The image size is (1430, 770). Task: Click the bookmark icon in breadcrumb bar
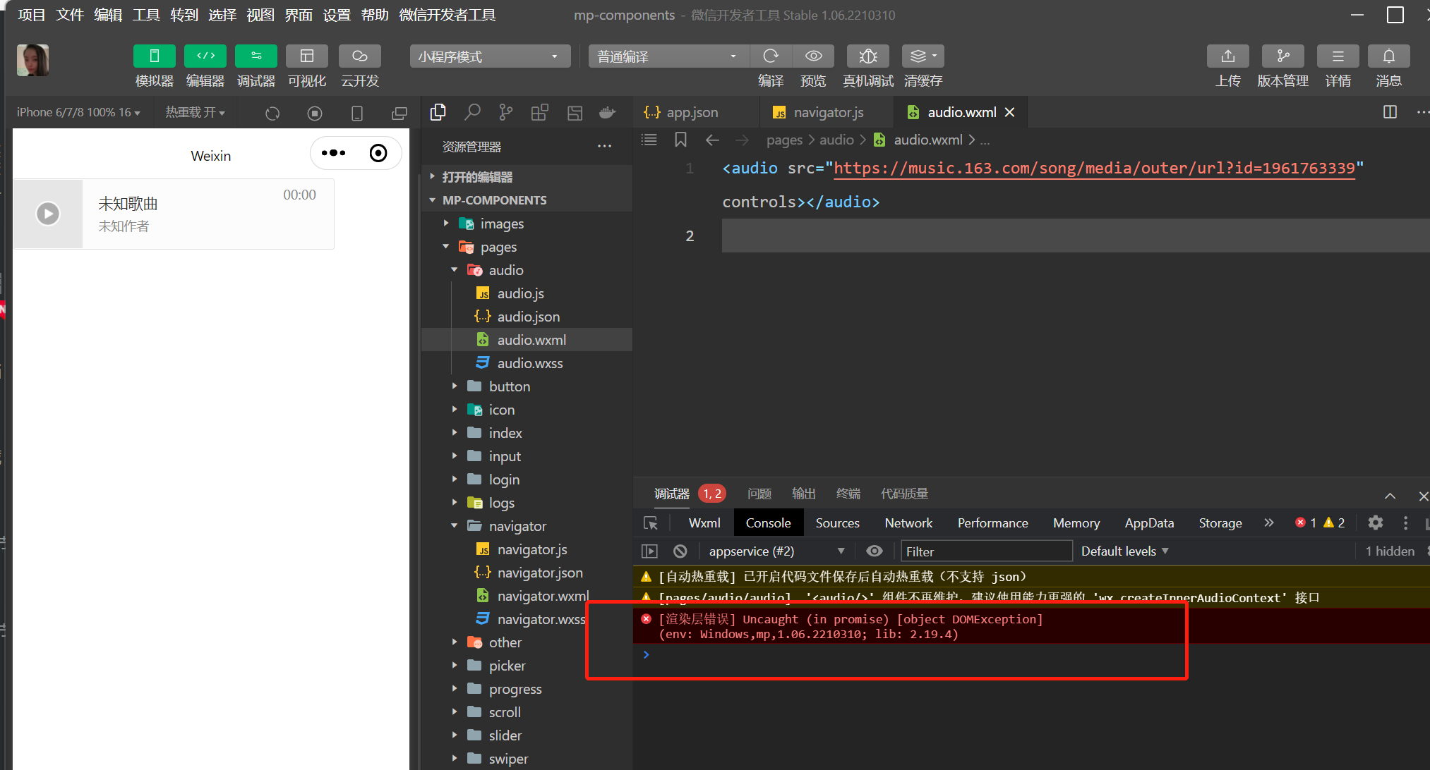pyautogui.click(x=680, y=140)
